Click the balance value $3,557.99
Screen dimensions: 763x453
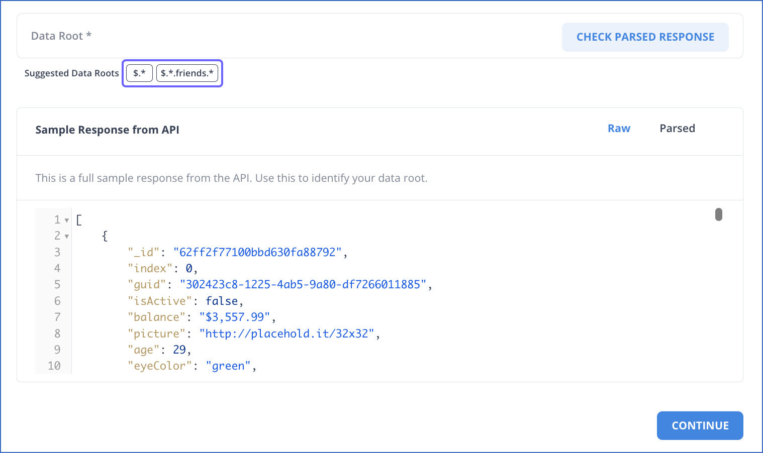tap(236, 317)
